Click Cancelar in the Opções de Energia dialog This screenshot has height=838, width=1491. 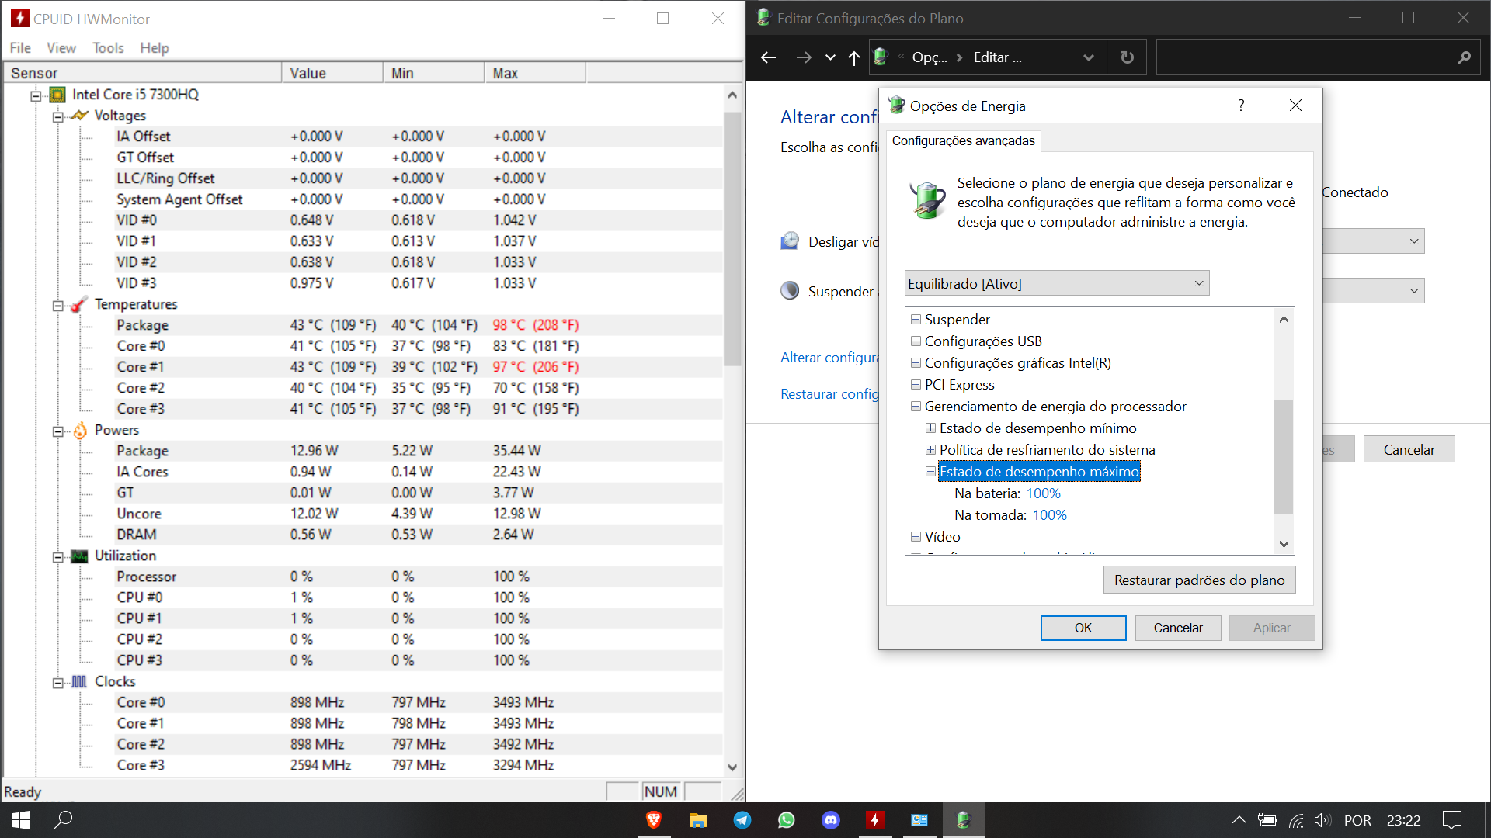pyautogui.click(x=1178, y=628)
